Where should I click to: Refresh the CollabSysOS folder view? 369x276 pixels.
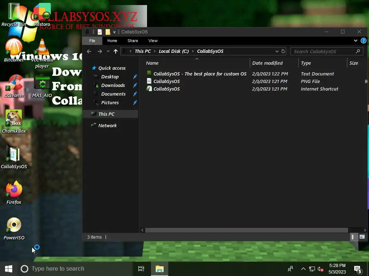pos(283,51)
